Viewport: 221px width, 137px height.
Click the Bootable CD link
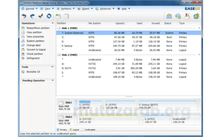click(34, 72)
